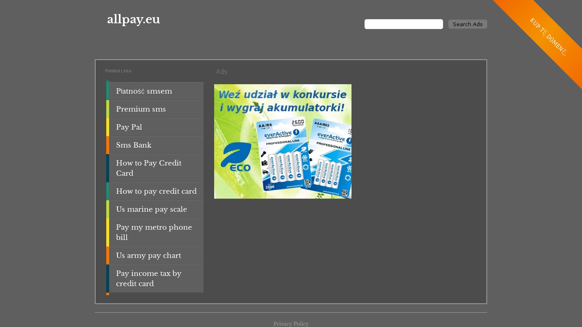Open the Us army pay chart link
582x327 pixels.
(148, 255)
